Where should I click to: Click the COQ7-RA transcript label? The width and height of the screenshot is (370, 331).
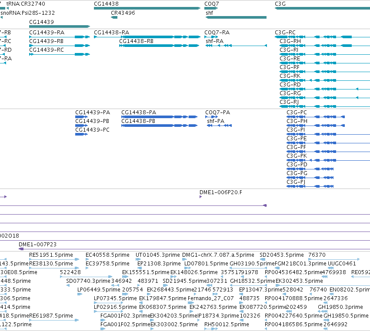pos(217,32)
